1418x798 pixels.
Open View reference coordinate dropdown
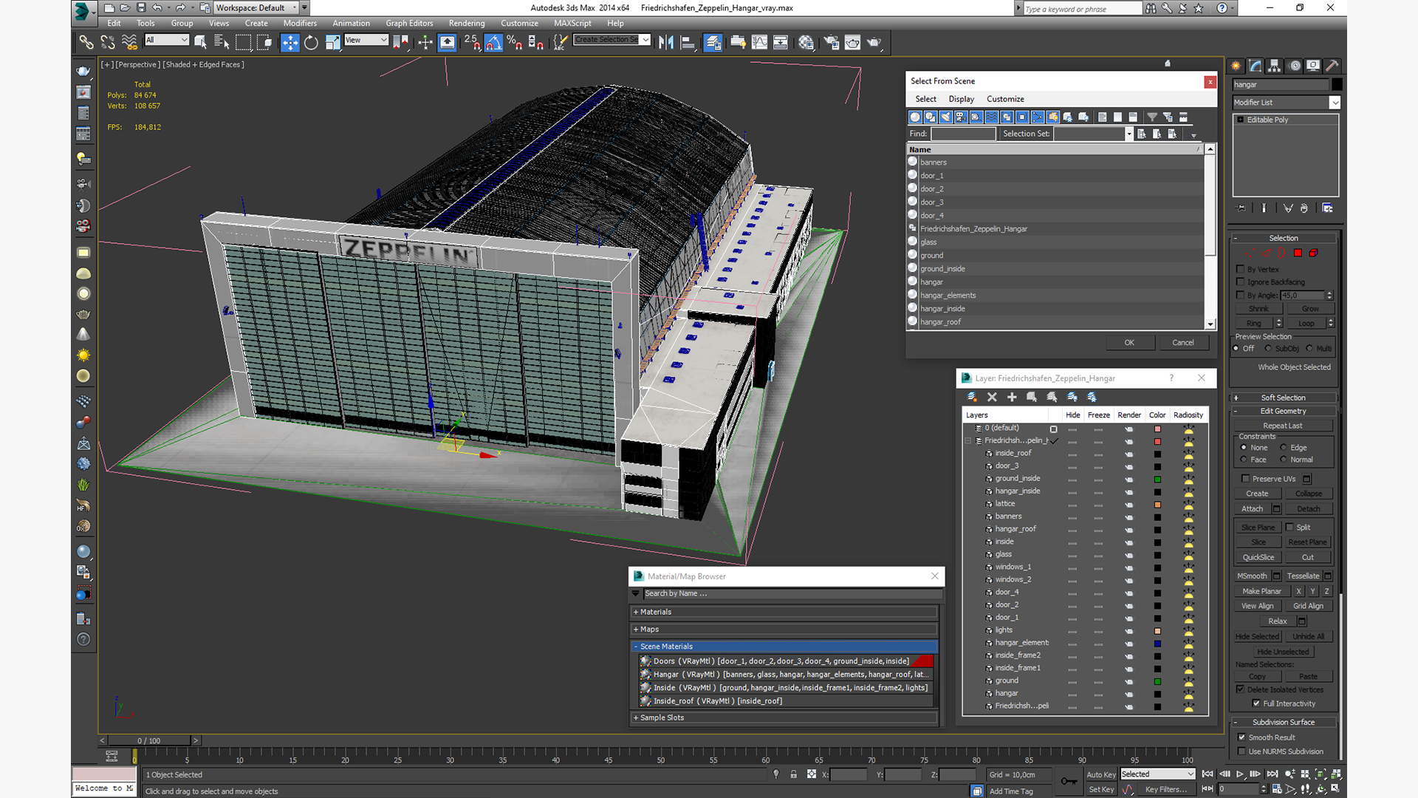(366, 40)
